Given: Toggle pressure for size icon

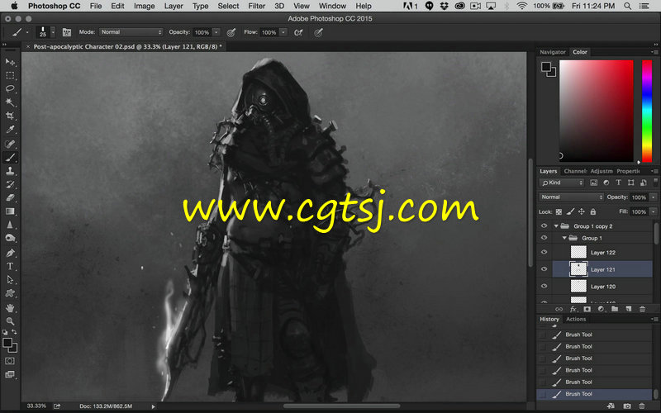Looking at the screenshot, I should 318,32.
